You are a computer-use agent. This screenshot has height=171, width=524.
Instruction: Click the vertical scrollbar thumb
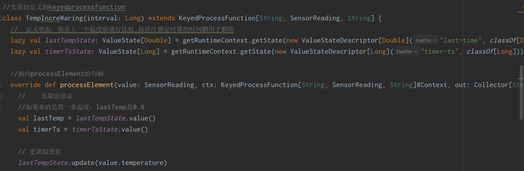coord(521,92)
